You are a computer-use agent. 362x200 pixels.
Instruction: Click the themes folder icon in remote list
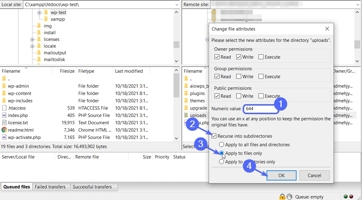tap(186, 101)
